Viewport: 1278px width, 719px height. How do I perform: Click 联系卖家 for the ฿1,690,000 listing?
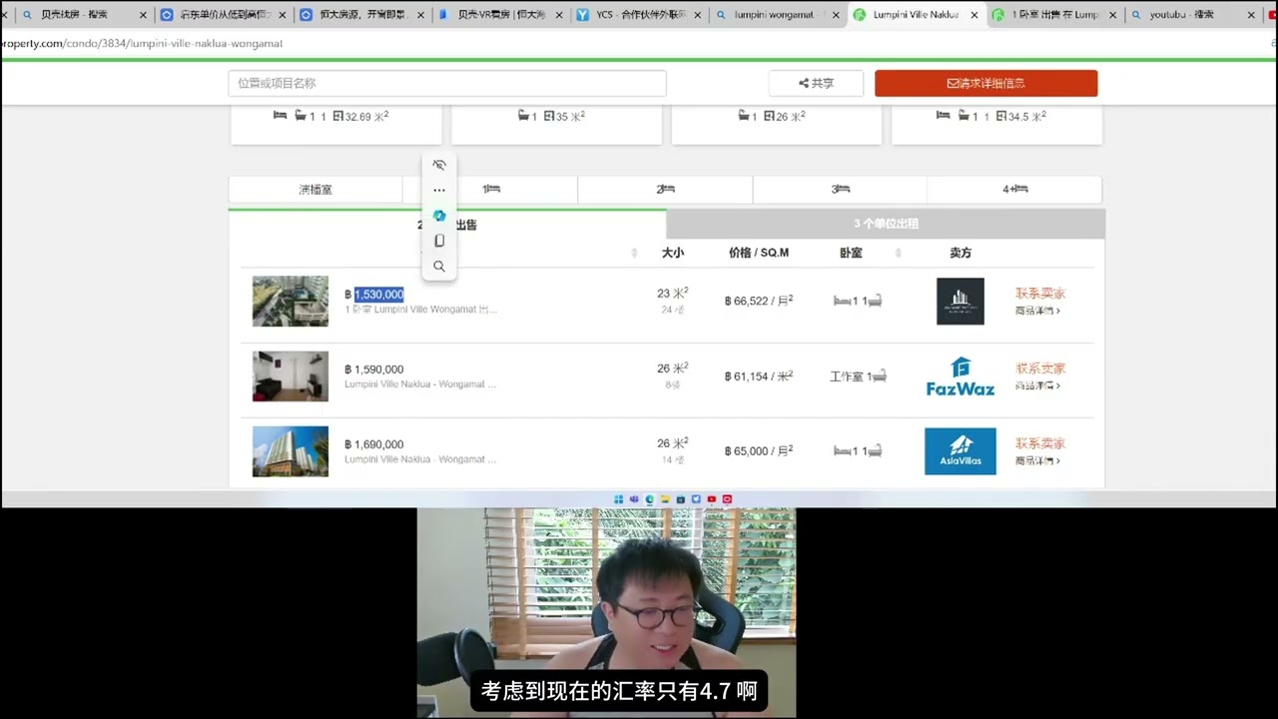click(1040, 443)
